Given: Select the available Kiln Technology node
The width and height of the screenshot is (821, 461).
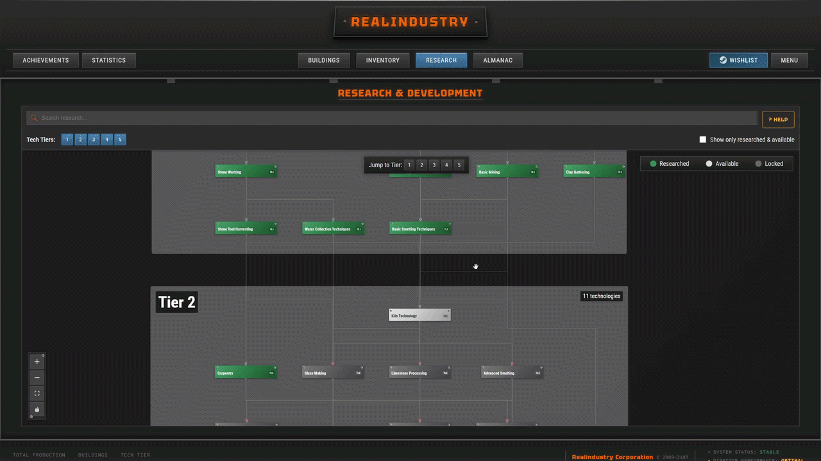Looking at the screenshot, I should [420, 315].
